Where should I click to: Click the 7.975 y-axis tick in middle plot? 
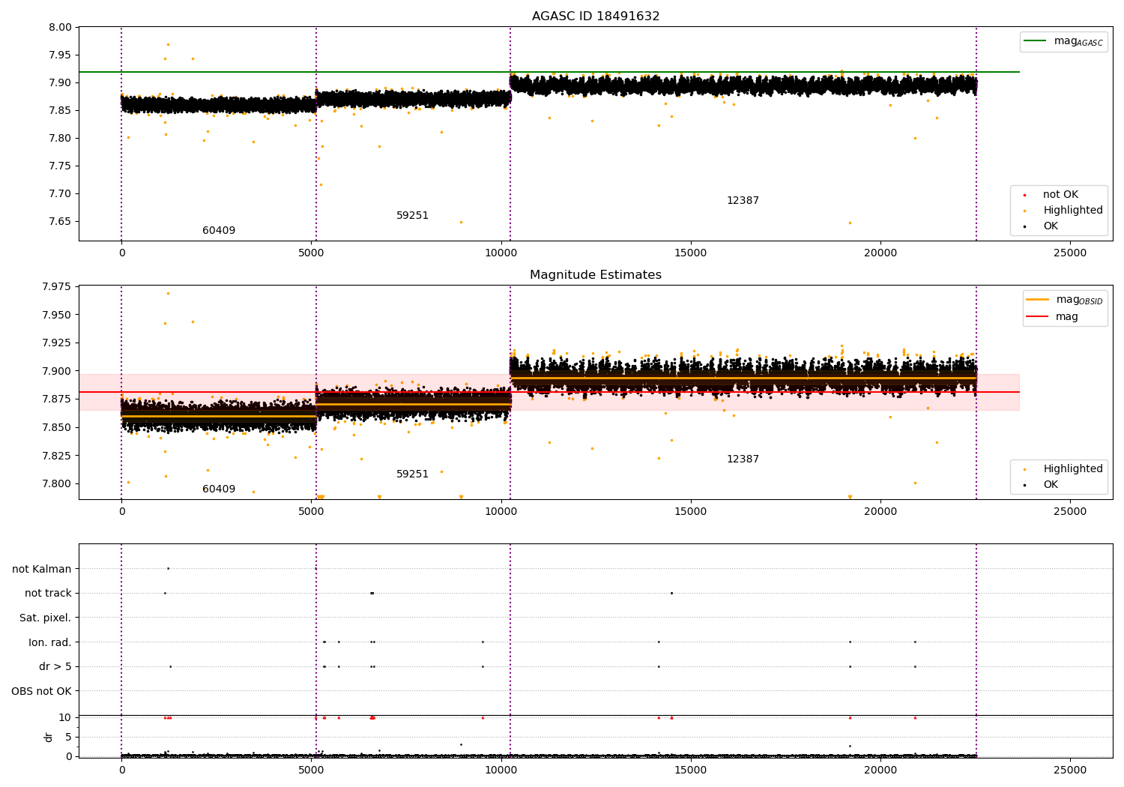(x=56, y=286)
